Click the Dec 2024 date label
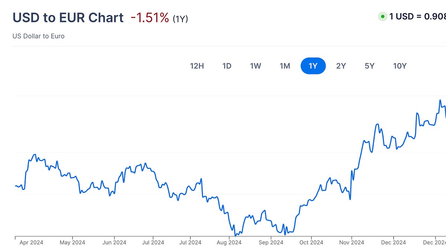 [x=393, y=242]
